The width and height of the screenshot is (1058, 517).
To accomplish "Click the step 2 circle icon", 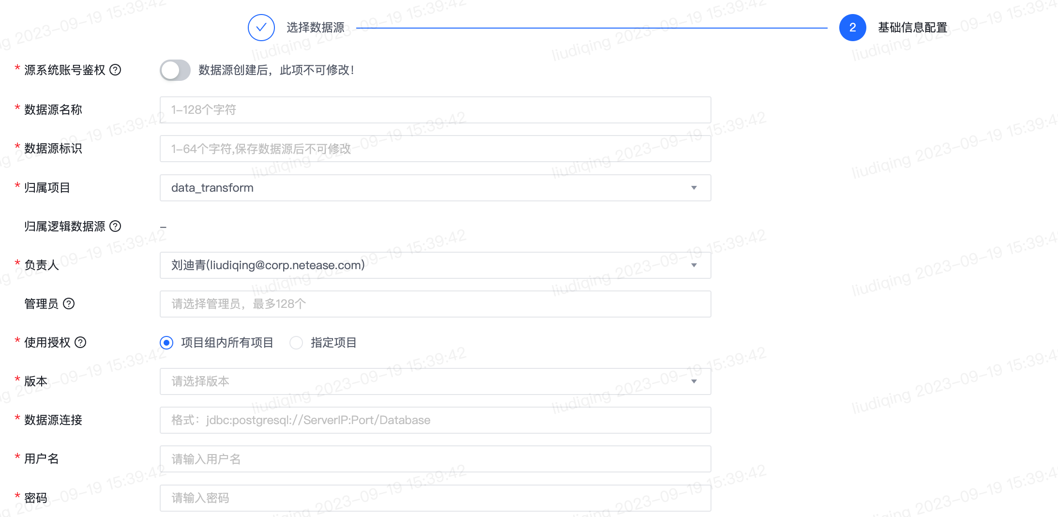I will coord(853,28).
